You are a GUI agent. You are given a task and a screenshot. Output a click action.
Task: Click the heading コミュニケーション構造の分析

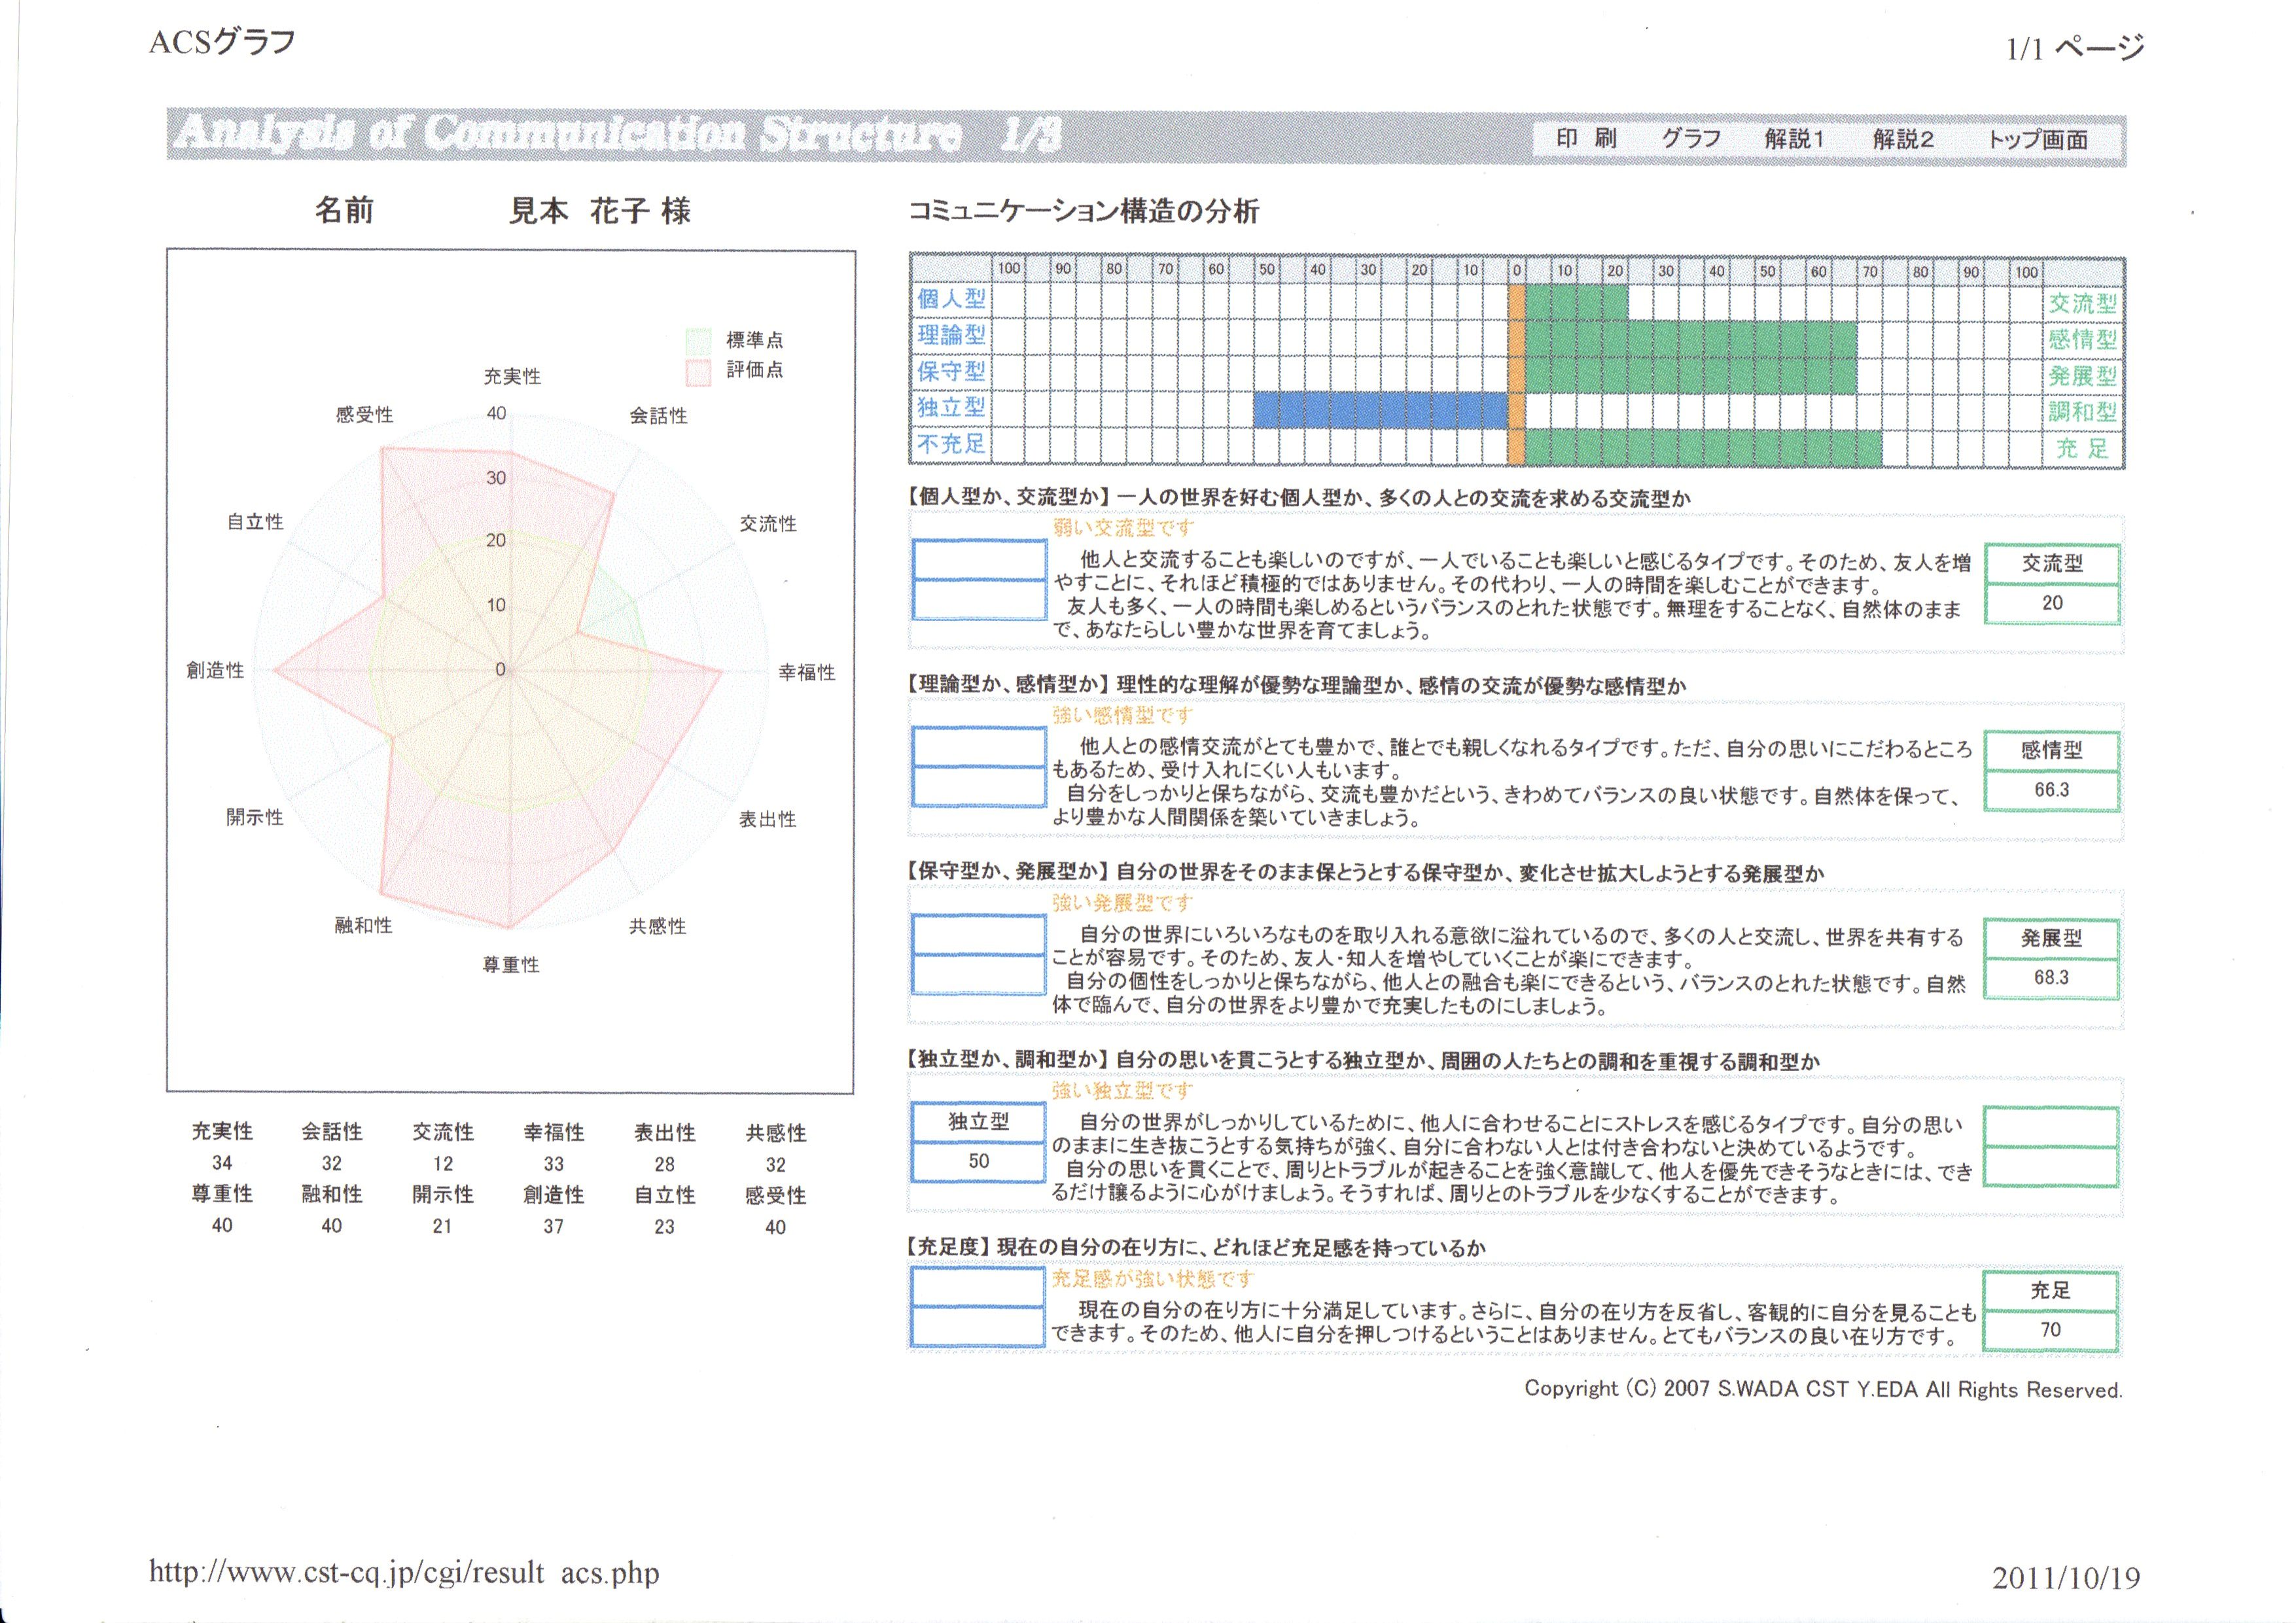[x=1083, y=211]
